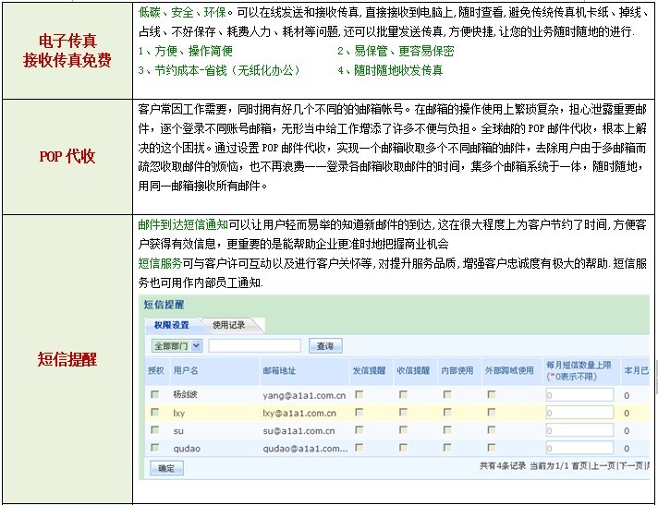Switch to the 权限设置 tab
The width and height of the screenshot is (658, 505).
(x=172, y=325)
